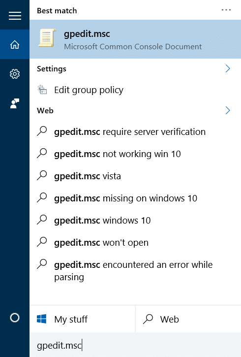Click the Settings section heading
This screenshot has height=357, width=241.
[52, 69]
